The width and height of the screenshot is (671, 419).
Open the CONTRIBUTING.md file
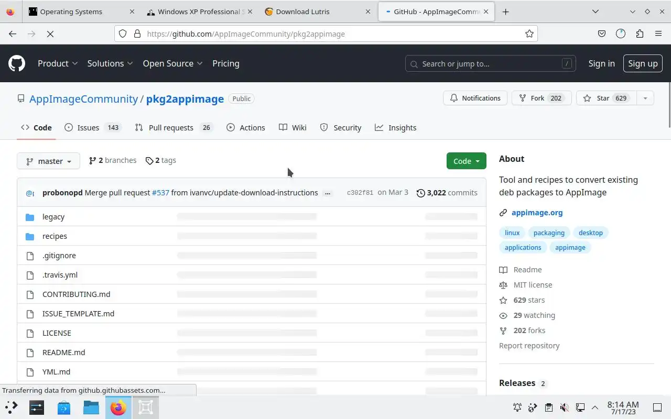[76, 294]
